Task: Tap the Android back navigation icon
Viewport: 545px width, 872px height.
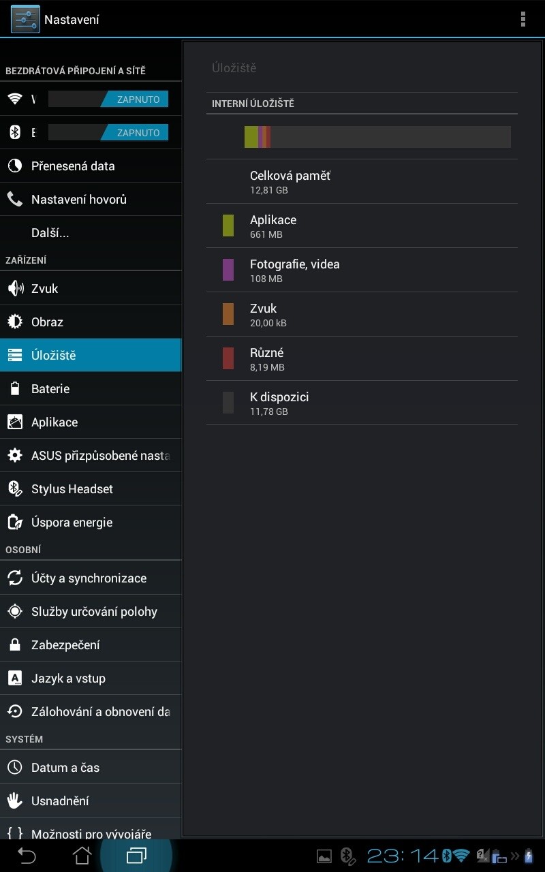Action: (x=27, y=856)
